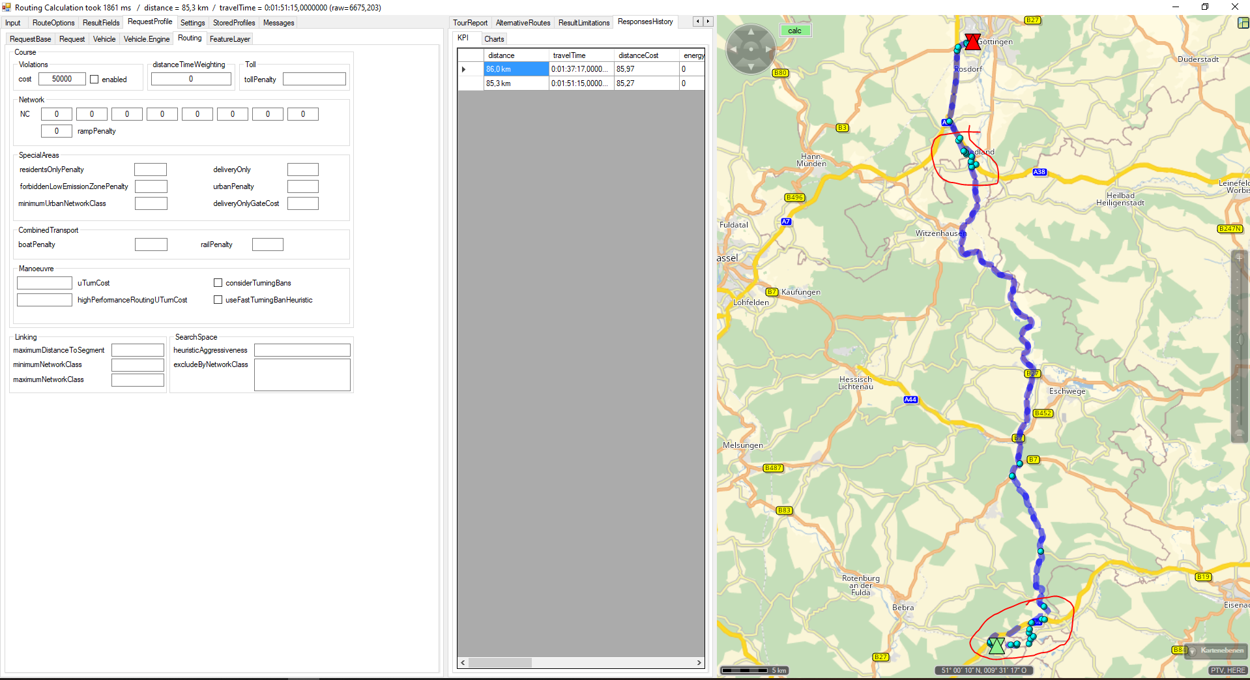The width and height of the screenshot is (1250, 680).
Task: Zoom in with the map plus button
Action: [x=1239, y=258]
